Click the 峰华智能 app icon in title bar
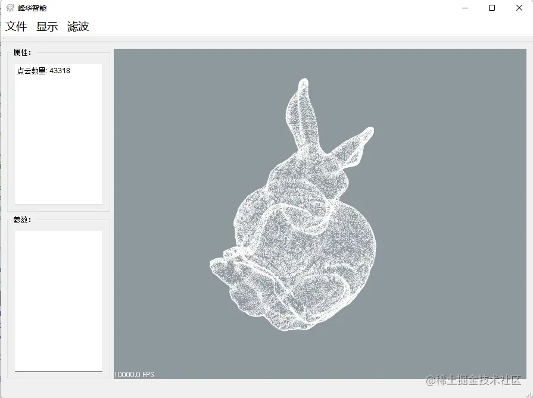This screenshot has height=398, width=533. (x=10, y=8)
